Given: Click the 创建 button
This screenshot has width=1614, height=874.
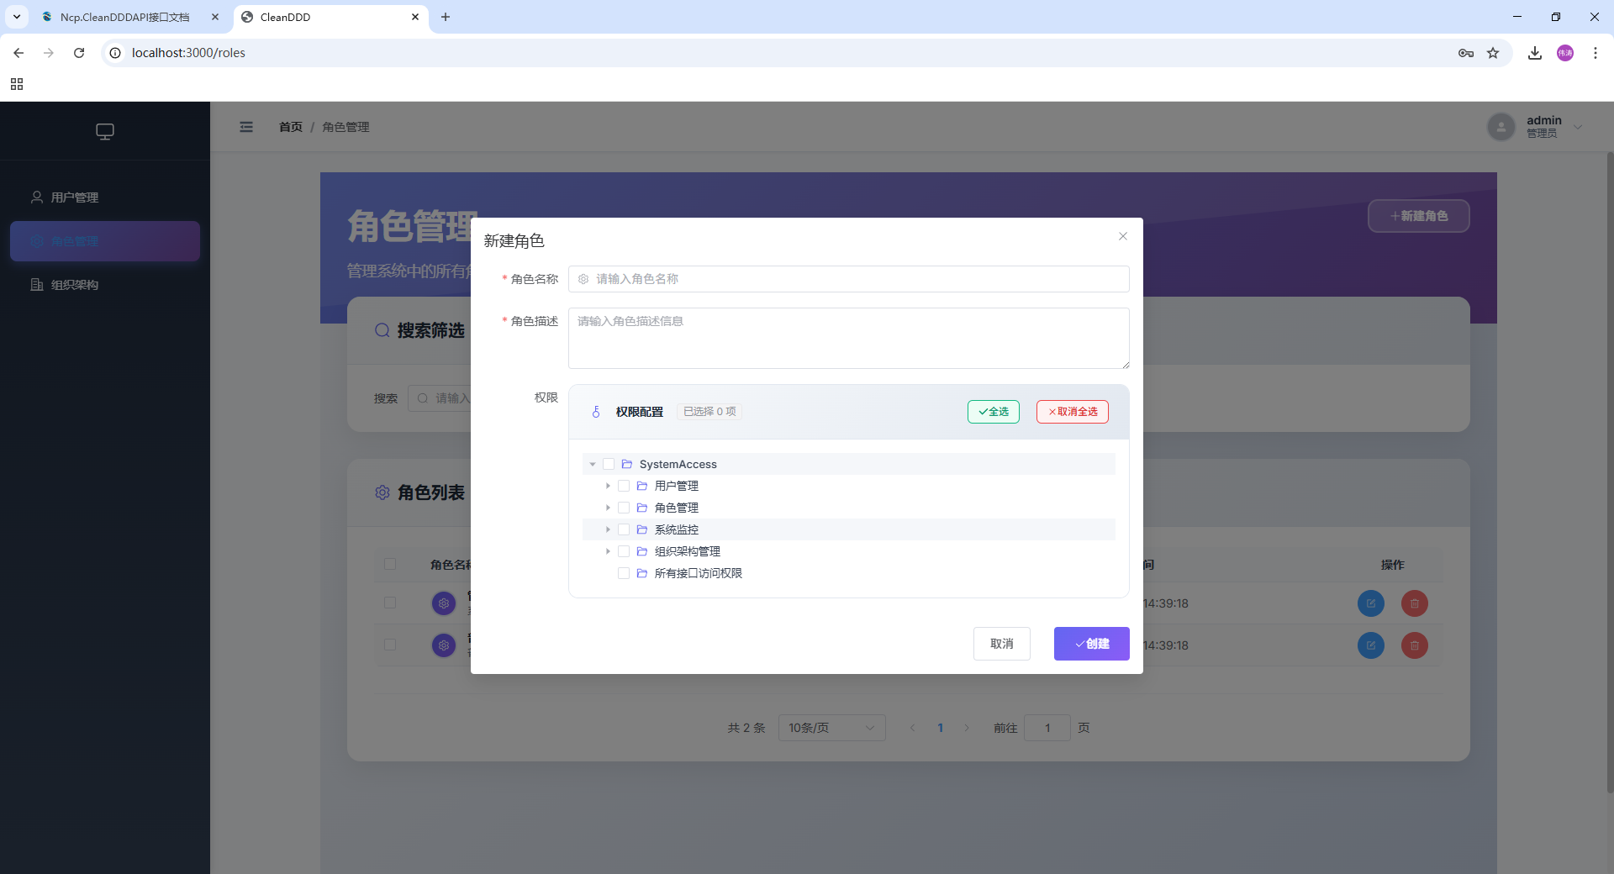Looking at the screenshot, I should click(1092, 644).
